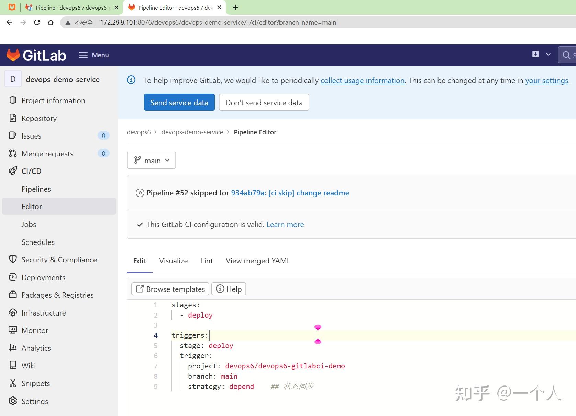Click the GitLab logo icon

pyautogui.click(x=12, y=55)
